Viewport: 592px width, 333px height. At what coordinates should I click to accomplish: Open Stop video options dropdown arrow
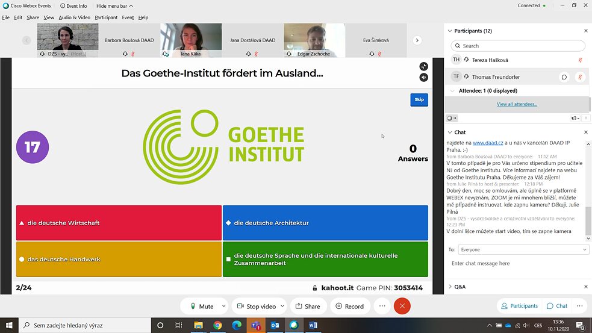click(282, 306)
